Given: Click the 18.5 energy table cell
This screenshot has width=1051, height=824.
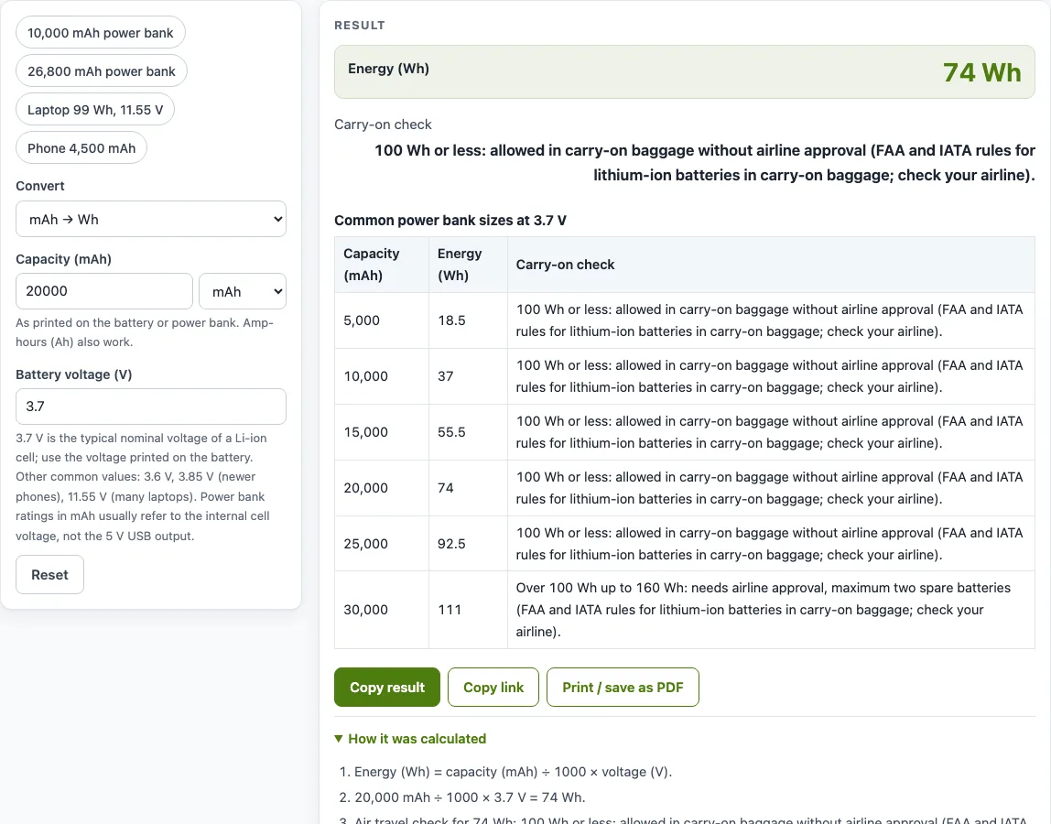Looking at the screenshot, I should tap(468, 320).
